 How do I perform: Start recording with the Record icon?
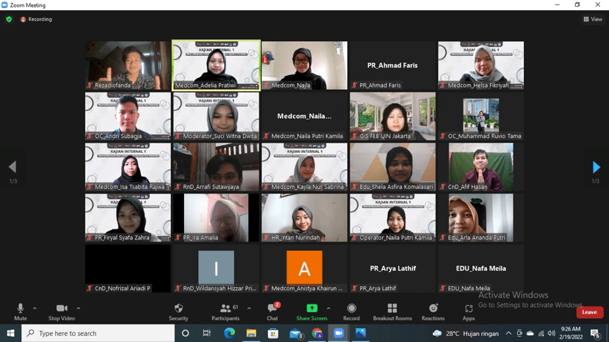pos(351,309)
